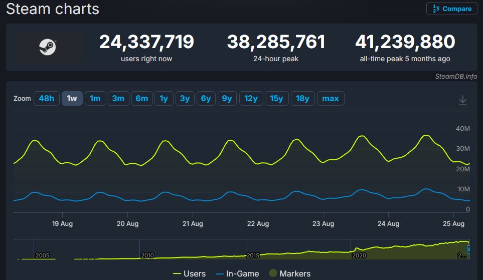Show the 18y range
The image size is (483, 280).
click(x=302, y=99)
